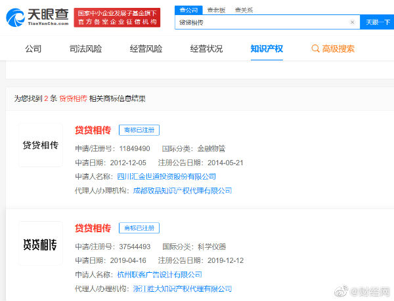Open applicant 四川汇金世通投资股份有限公司
This screenshot has width=394, height=301.
(167, 176)
